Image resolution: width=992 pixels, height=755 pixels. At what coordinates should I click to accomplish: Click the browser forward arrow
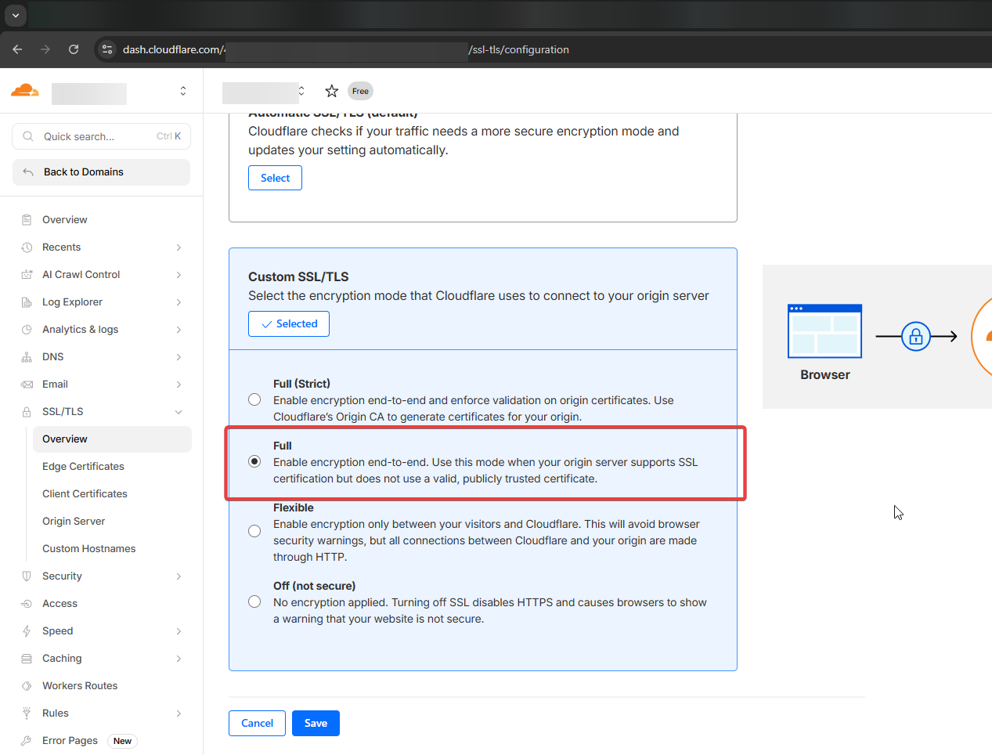[45, 49]
